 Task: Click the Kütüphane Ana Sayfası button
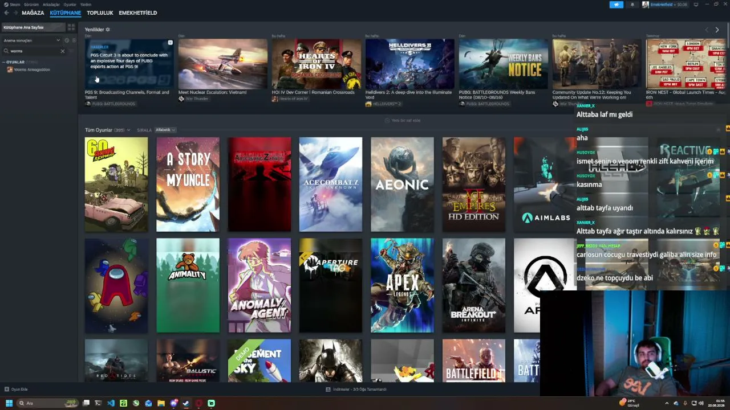click(x=33, y=27)
